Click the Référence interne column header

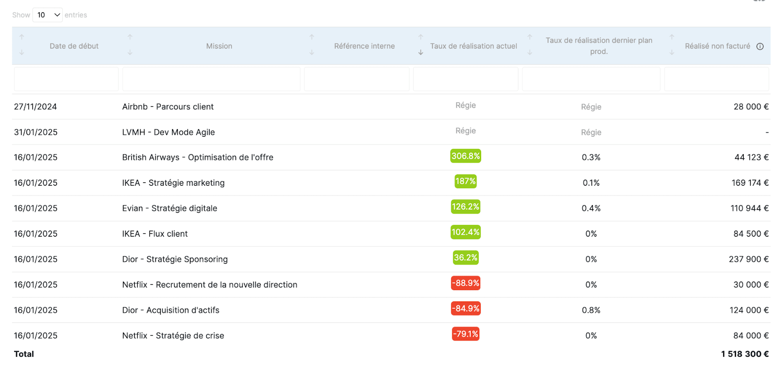point(365,46)
